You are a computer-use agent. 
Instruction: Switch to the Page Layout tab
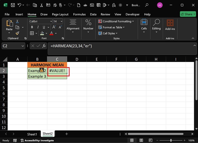pyautogui.click(x=60, y=14)
